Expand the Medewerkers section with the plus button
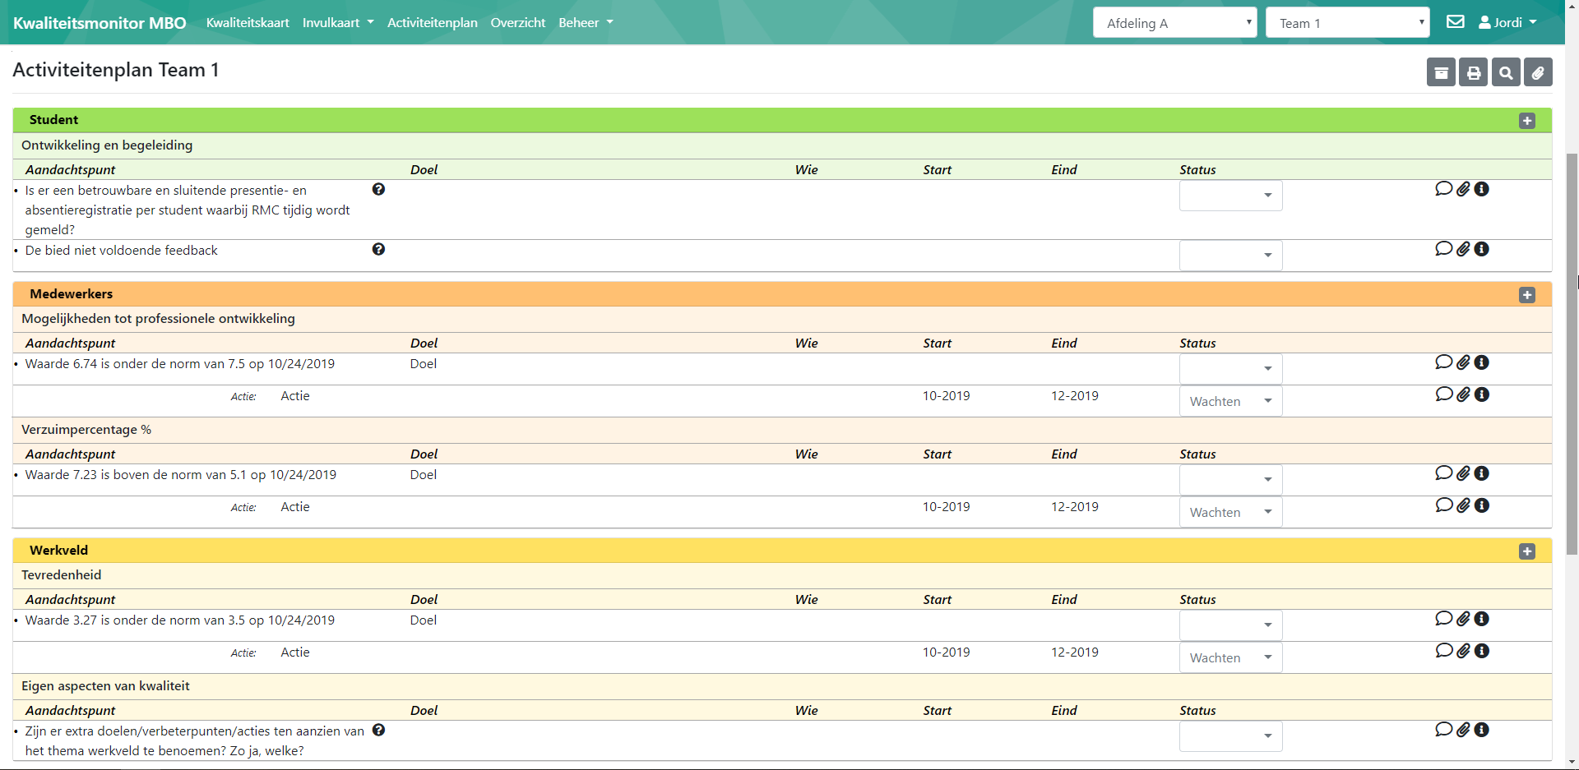 tap(1528, 294)
